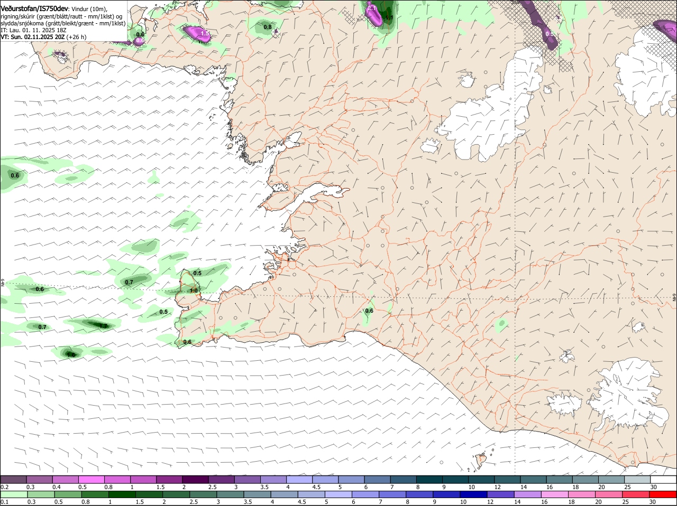Click the 18 label in the upper legend
Image resolution: width=677 pixels, height=506 pixels.
[x=575, y=487]
